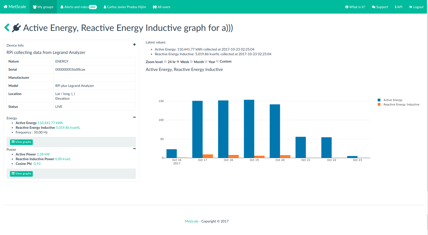The width and height of the screenshot is (428, 235).
Task: Click the plug icon next to heading
Action: coord(16,27)
